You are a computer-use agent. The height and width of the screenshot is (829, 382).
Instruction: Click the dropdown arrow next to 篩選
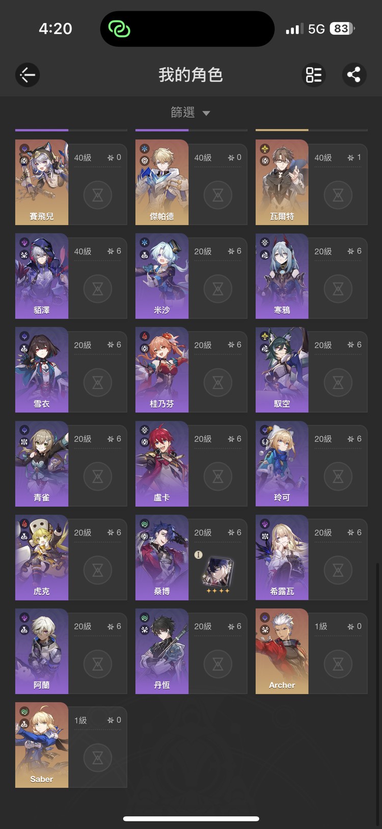click(x=206, y=113)
